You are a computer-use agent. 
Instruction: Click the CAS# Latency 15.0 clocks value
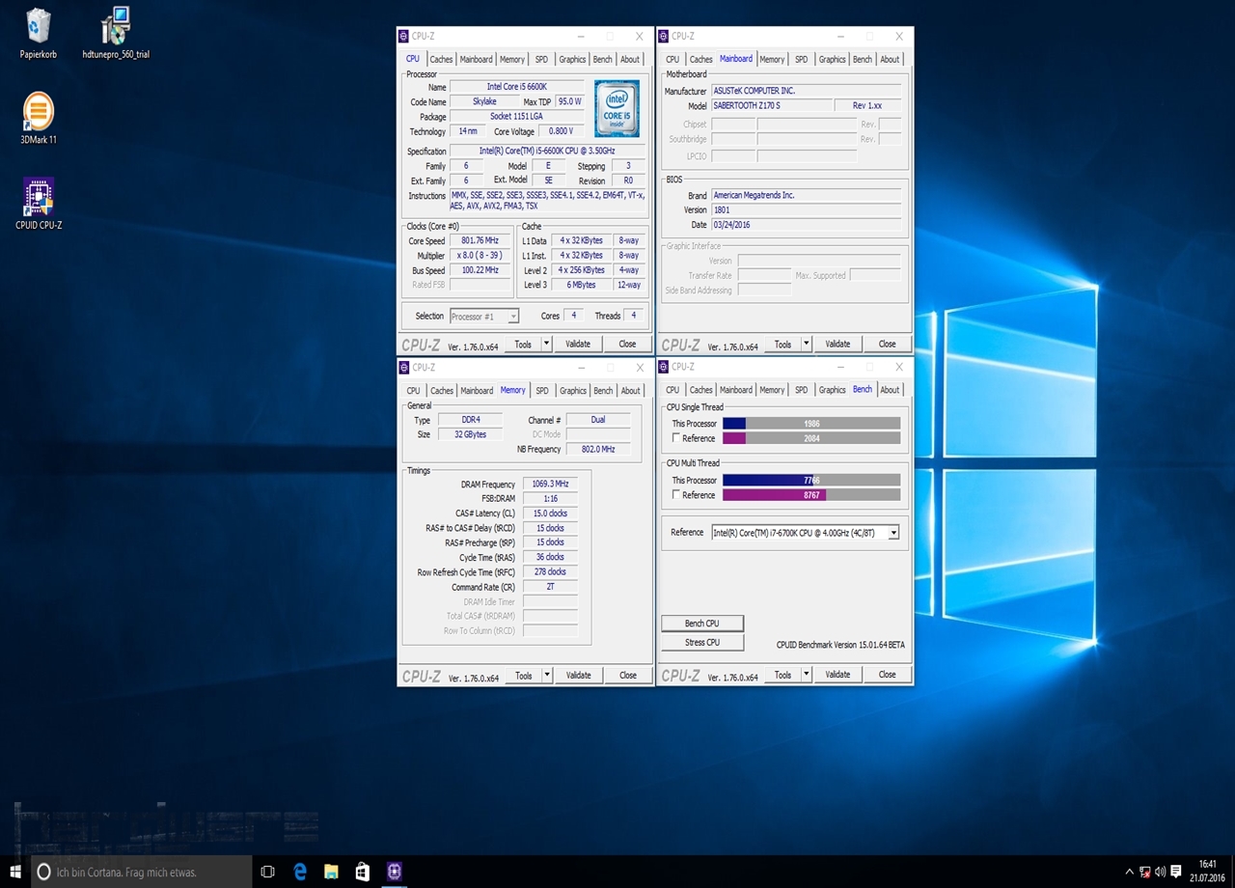coord(550,513)
